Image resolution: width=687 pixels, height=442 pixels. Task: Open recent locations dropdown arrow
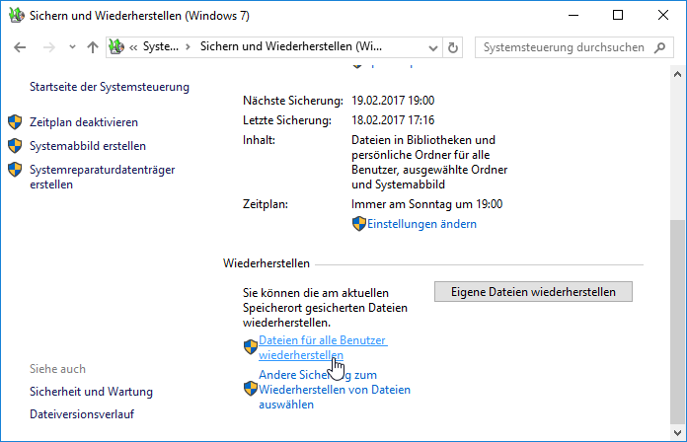72,47
